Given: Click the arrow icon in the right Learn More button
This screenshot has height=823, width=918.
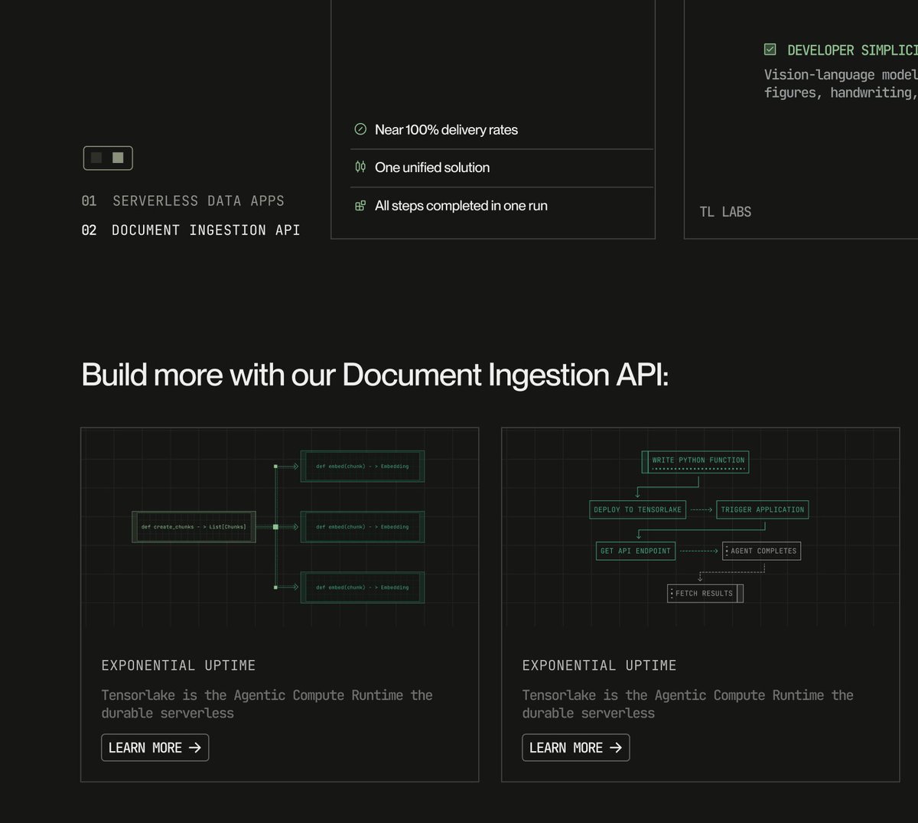Looking at the screenshot, I should pos(616,748).
